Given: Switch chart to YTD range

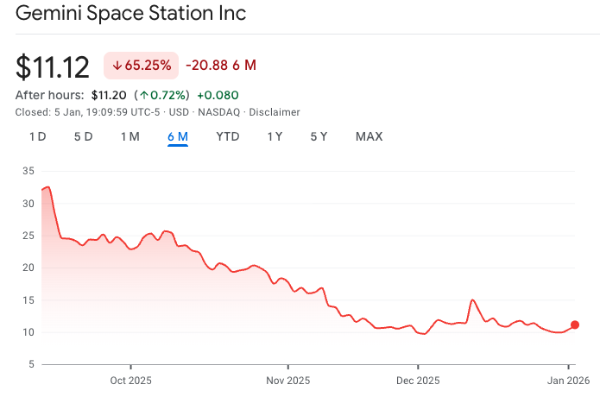Looking at the screenshot, I should 228,136.
